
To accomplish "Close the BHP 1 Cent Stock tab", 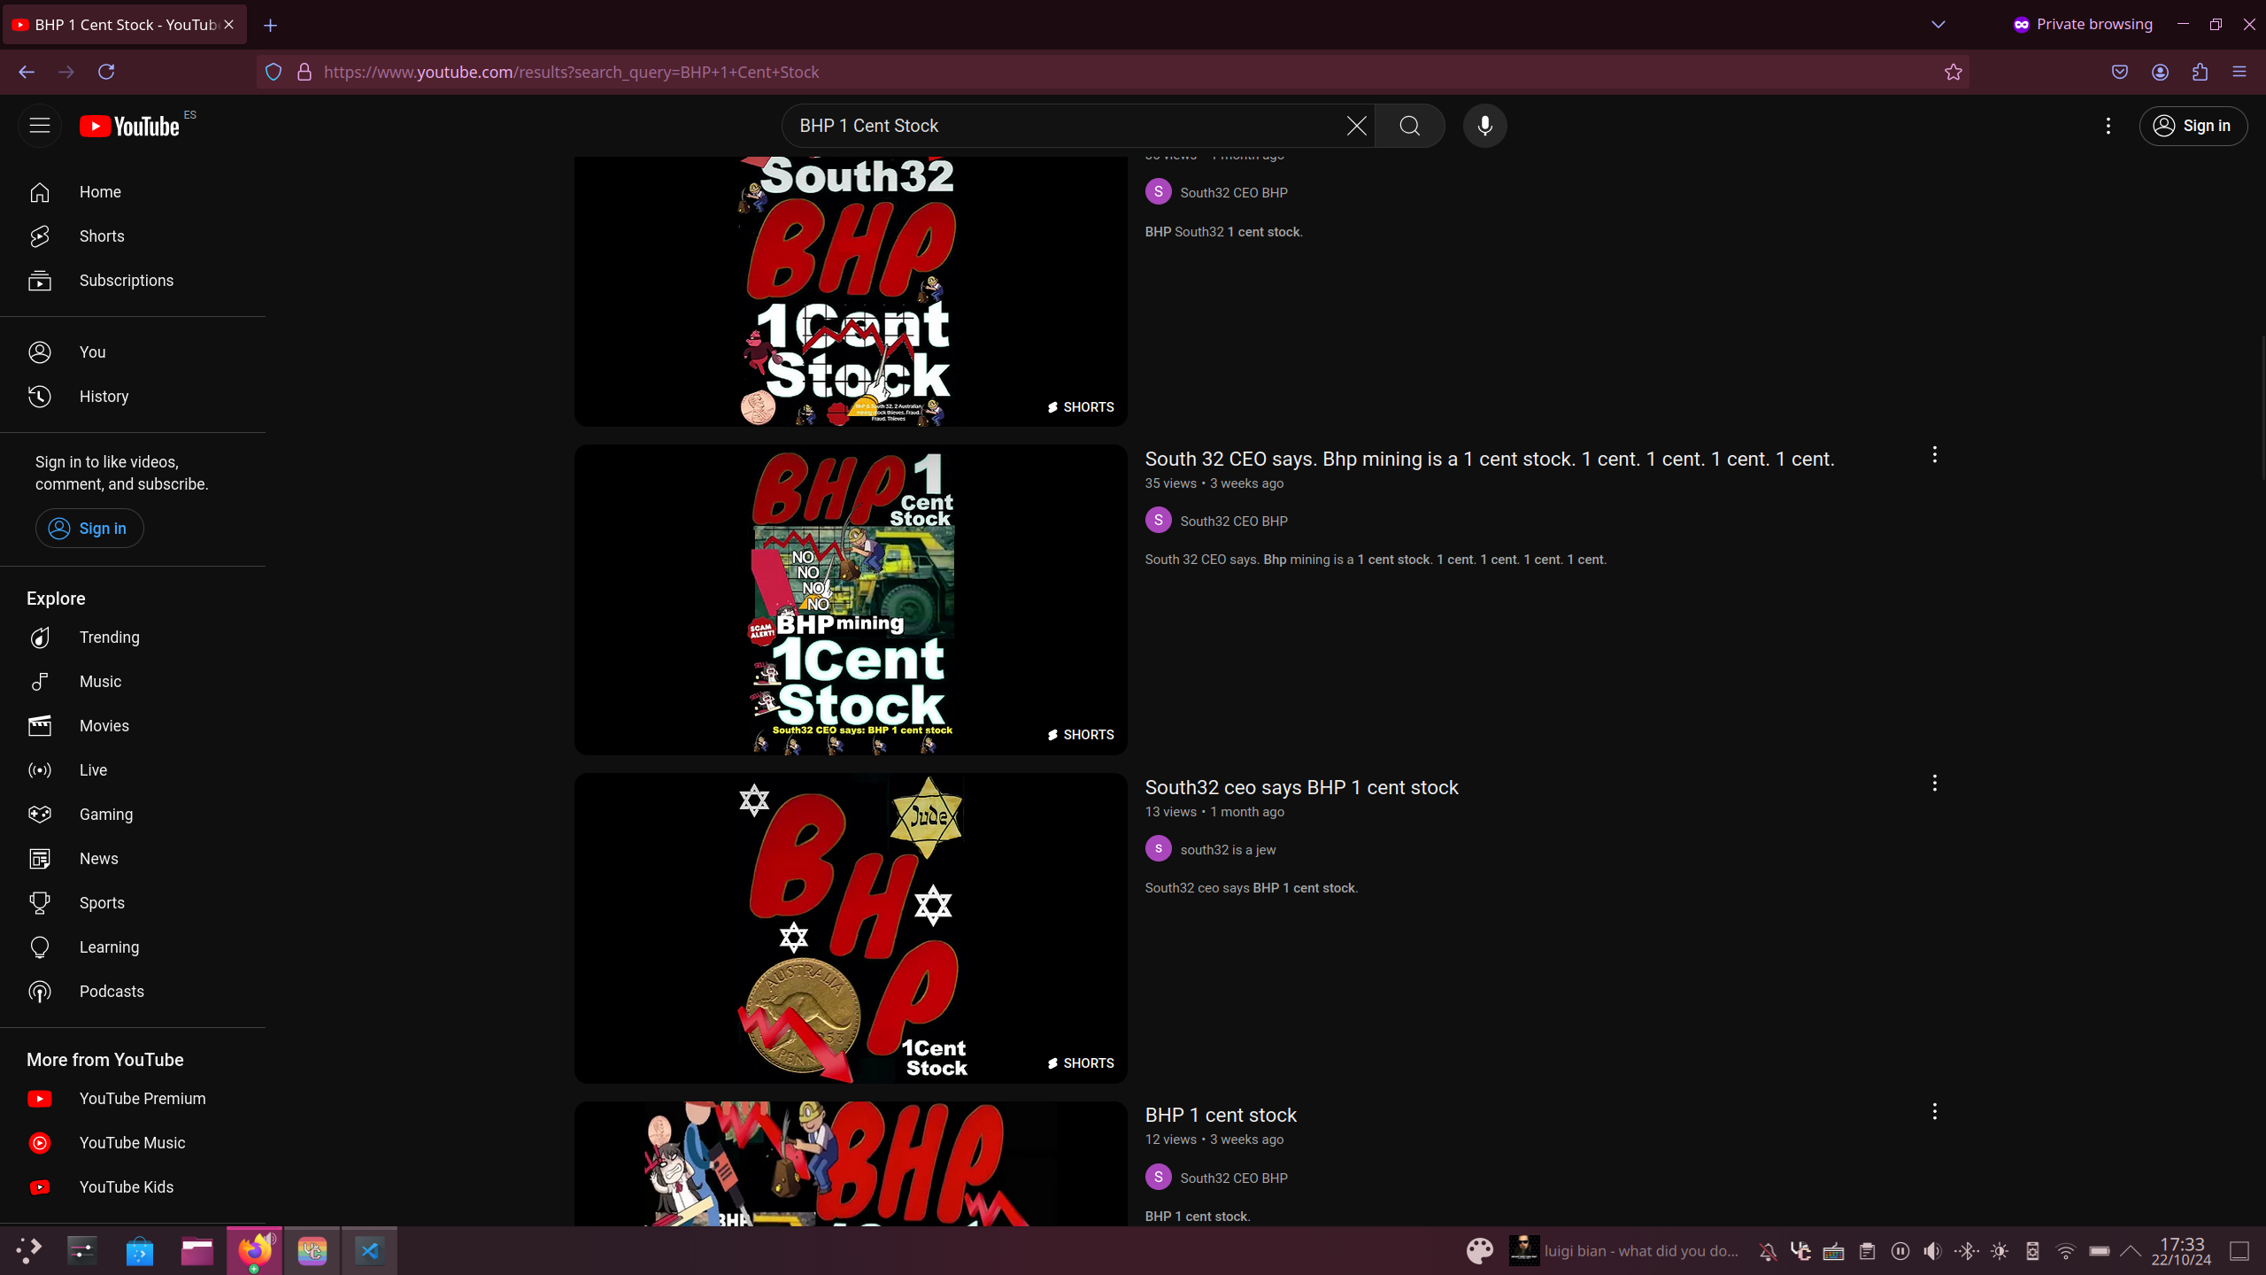I will (x=229, y=25).
